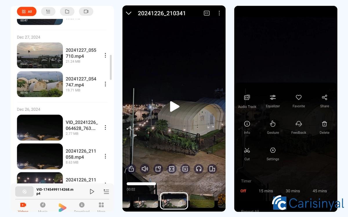
Task: Set the sleep timer to 30 mins
Action: point(293,191)
